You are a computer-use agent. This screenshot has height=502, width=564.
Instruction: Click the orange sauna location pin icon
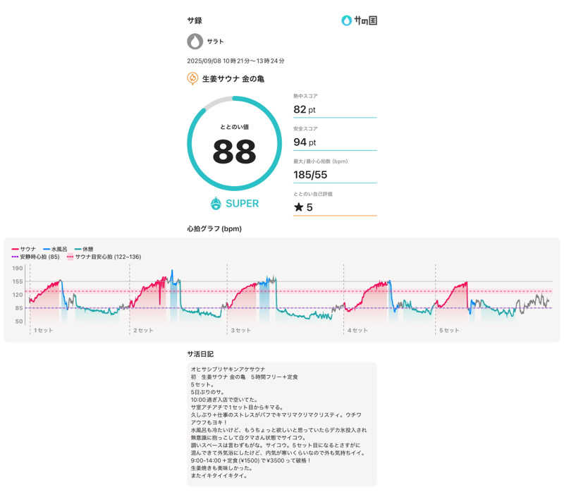pos(192,79)
